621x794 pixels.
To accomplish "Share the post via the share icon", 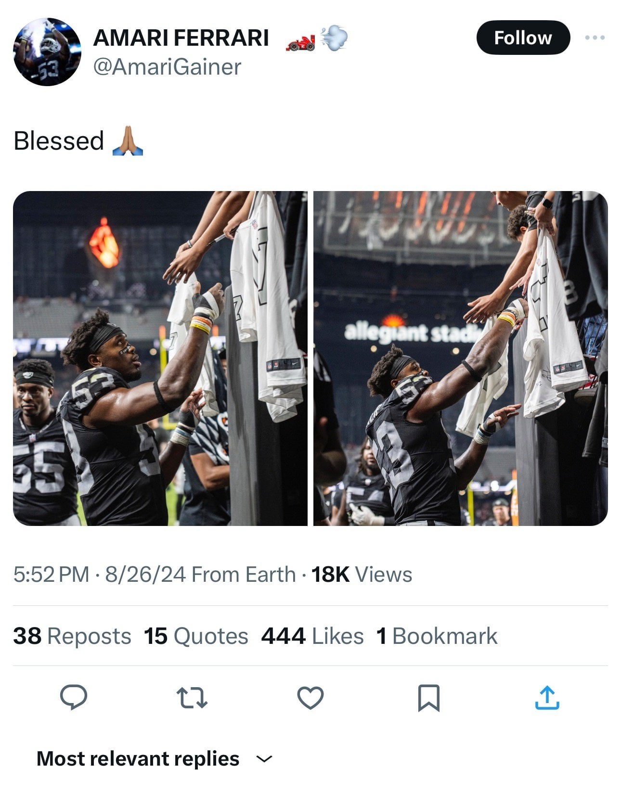I will point(547,698).
